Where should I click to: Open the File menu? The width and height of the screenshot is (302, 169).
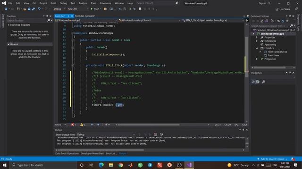click(10, 3)
